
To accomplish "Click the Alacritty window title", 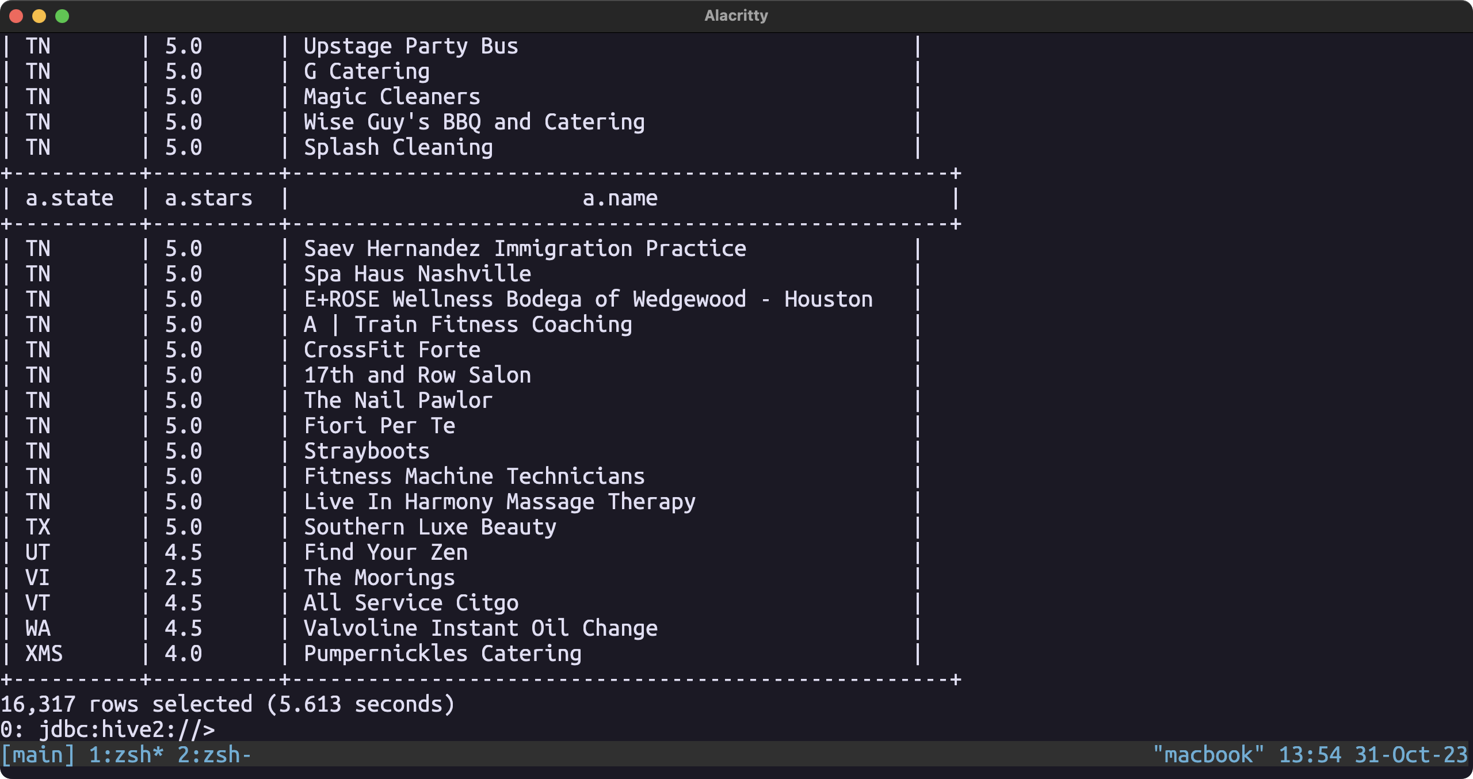I will tap(736, 16).
